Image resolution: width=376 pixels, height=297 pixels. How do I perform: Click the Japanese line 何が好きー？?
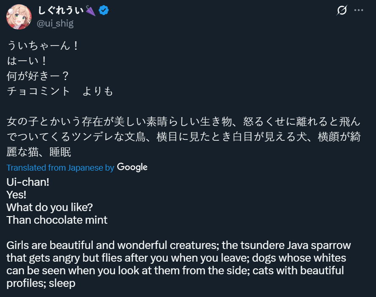38,76
